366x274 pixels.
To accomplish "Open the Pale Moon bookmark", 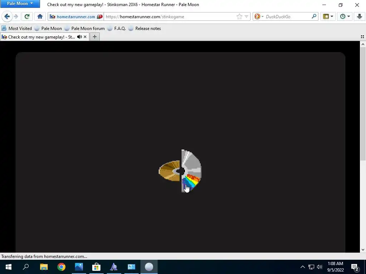I will click(x=48, y=29).
